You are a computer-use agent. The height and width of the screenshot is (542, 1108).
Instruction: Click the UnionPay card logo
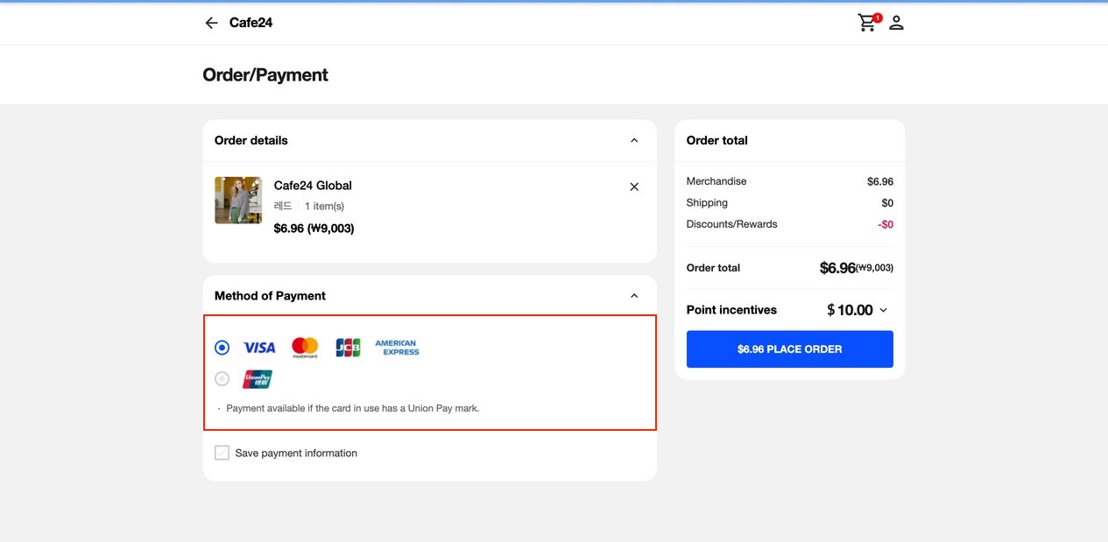click(x=258, y=379)
